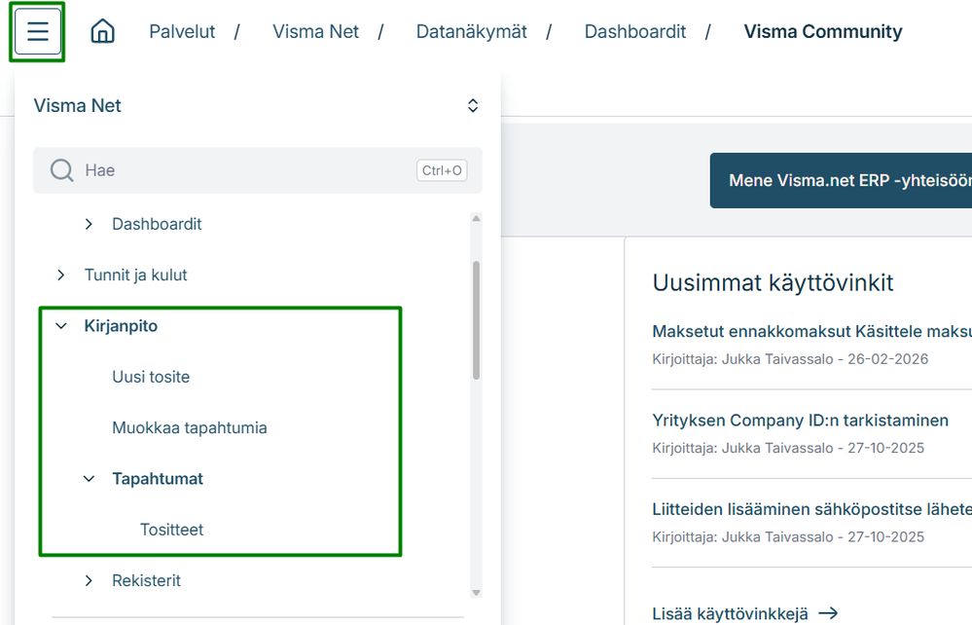The image size is (972, 625).
Task: Click Mene Visma.net ERP -yhteisöön button
Action: coord(842,180)
